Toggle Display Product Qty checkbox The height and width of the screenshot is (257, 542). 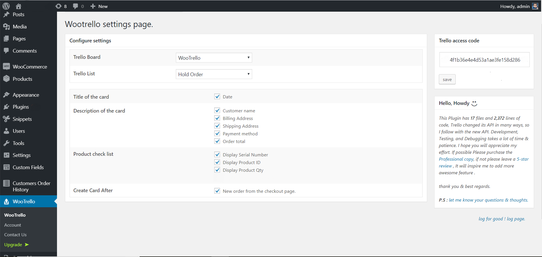point(217,170)
